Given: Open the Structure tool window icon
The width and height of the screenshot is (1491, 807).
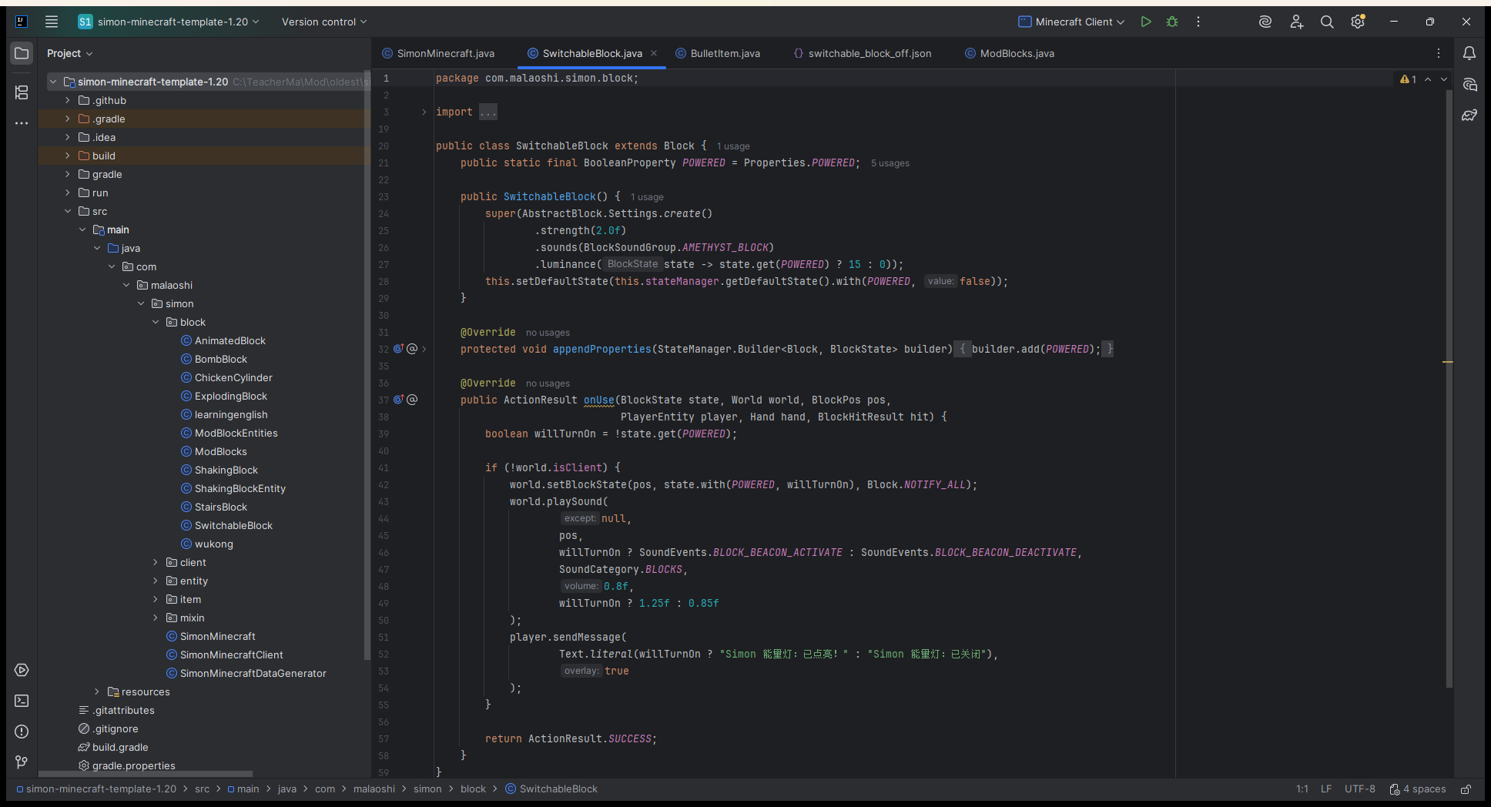Looking at the screenshot, I should 22,92.
